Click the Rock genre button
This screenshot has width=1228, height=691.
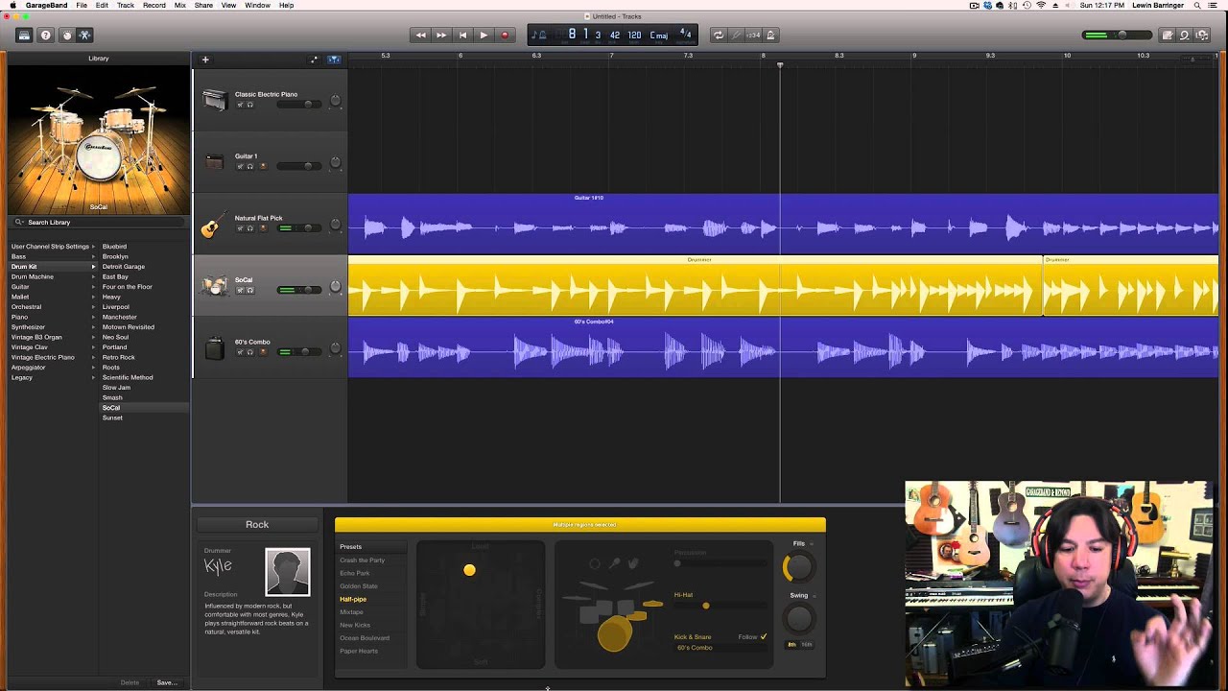(x=257, y=525)
